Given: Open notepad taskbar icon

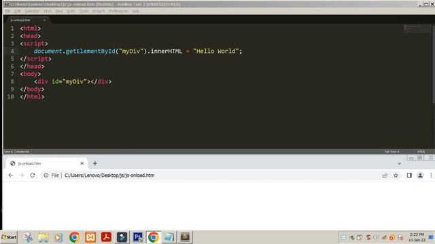Looking at the screenshot, I should [169, 237].
